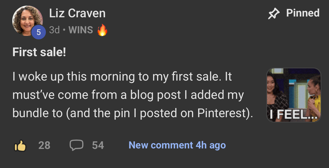Click the fire emoji beside WINS

102,30
